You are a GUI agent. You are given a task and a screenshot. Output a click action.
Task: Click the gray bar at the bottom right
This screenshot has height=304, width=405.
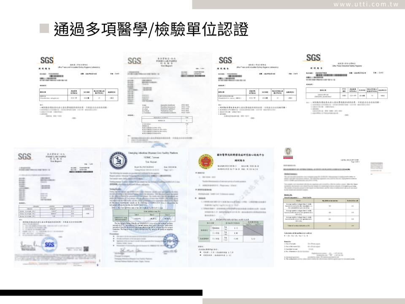304,301
